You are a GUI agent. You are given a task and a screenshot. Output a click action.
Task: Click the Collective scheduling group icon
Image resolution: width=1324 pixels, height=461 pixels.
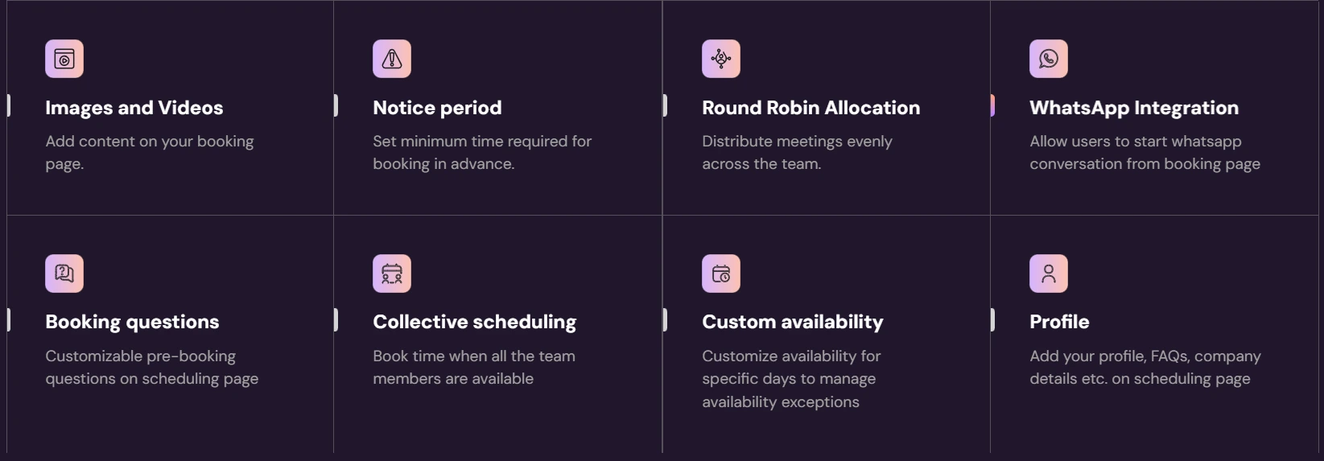[x=392, y=274]
